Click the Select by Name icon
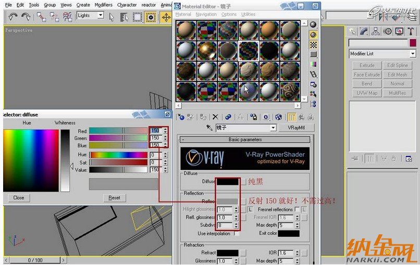Viewport: 420px width, 265px height. click(x=124, y=17)
